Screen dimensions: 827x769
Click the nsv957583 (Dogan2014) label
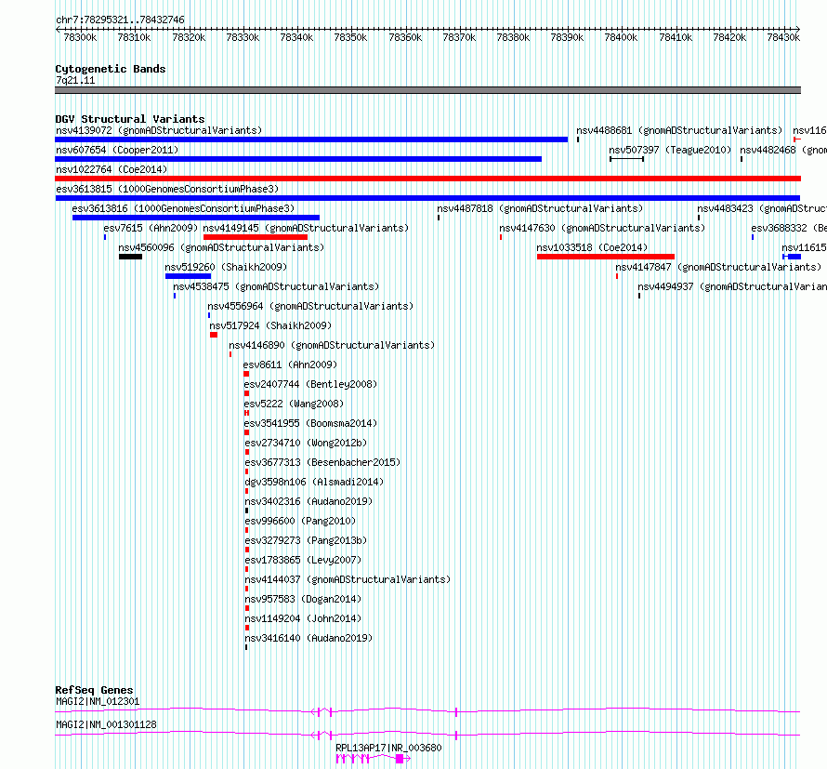click(303, 599)
